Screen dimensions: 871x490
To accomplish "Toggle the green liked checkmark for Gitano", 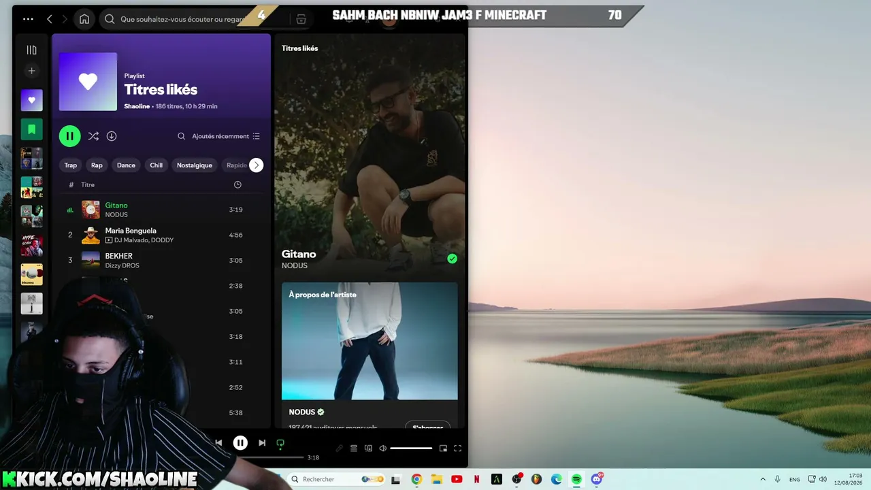I will coord(452,259).
